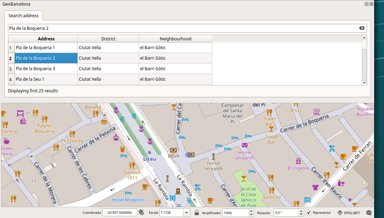Screen dimensions: 384x218
Task: Open the log messages speech bubble
Action: [x=369, y=212]
